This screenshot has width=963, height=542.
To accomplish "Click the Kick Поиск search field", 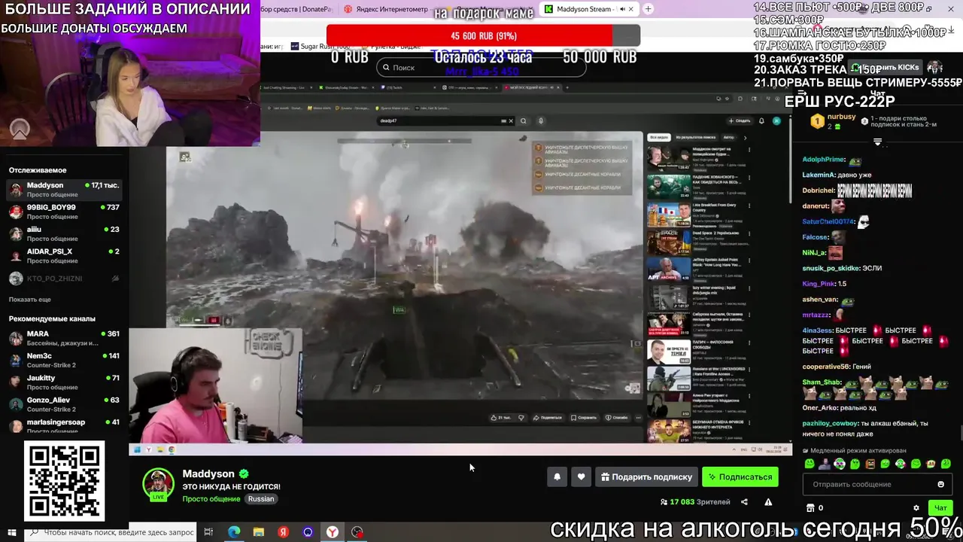I will 481,68.
